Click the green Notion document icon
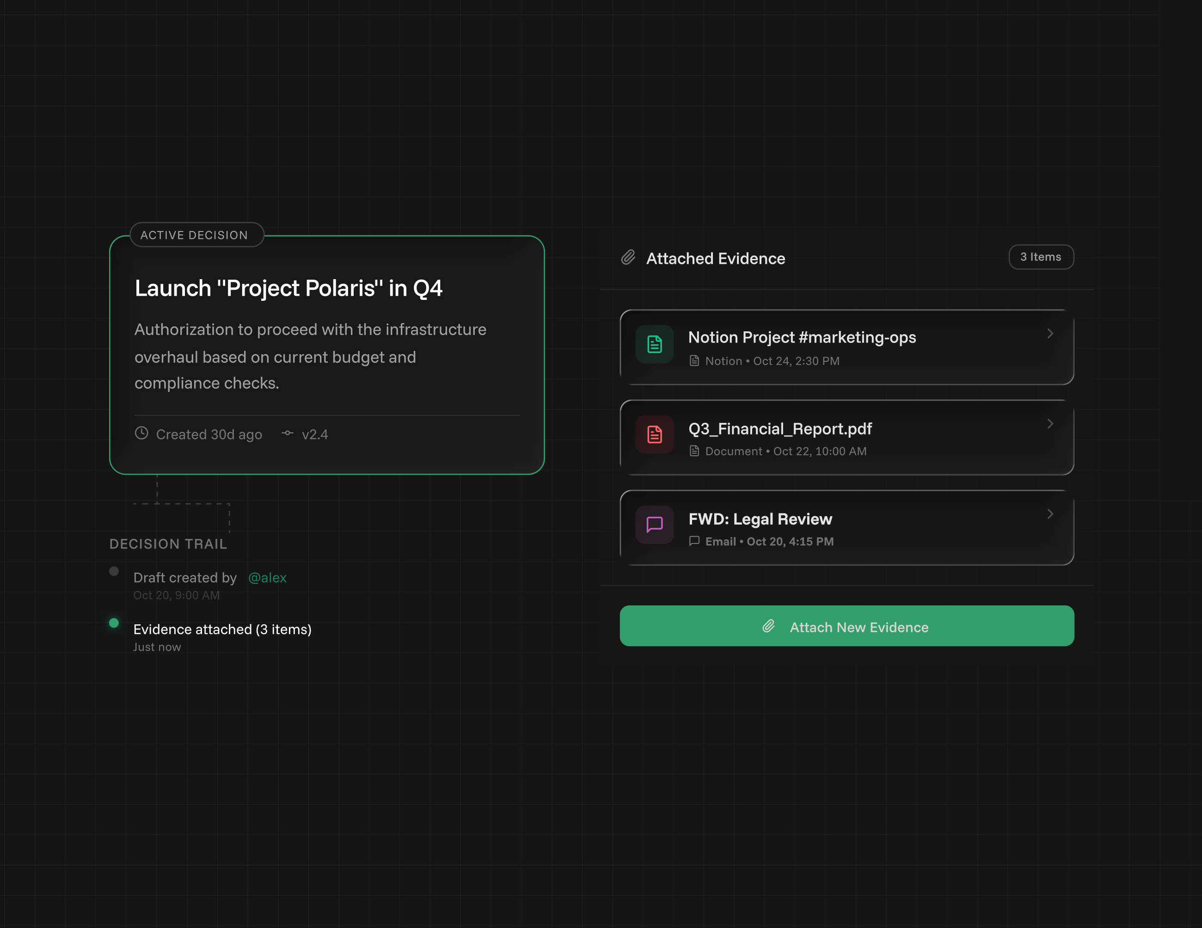1202x928 pixels. [654, 344]
